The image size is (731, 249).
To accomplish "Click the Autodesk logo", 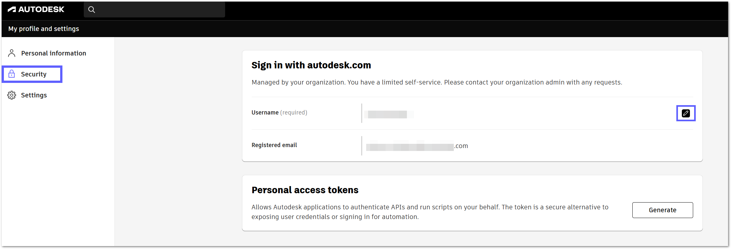I will click(36, 9).
